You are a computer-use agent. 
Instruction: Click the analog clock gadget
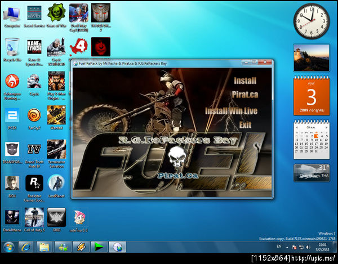312,21
